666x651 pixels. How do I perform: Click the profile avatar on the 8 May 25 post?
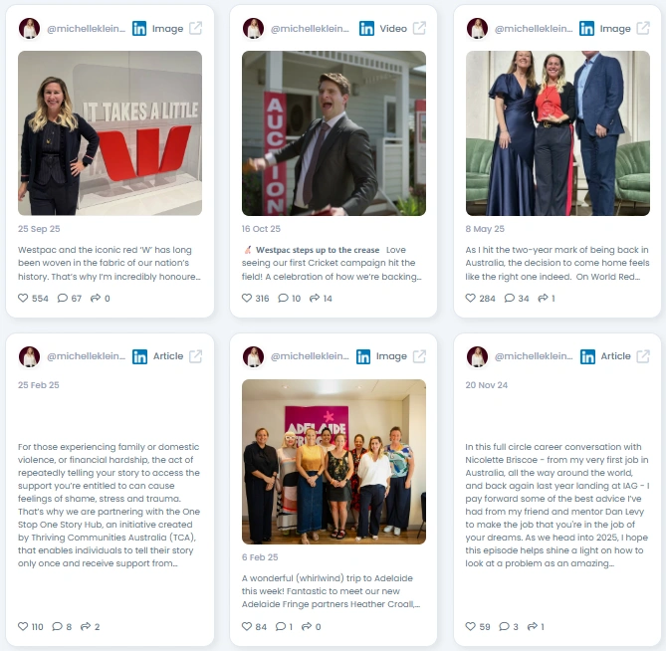coord(477,29)
